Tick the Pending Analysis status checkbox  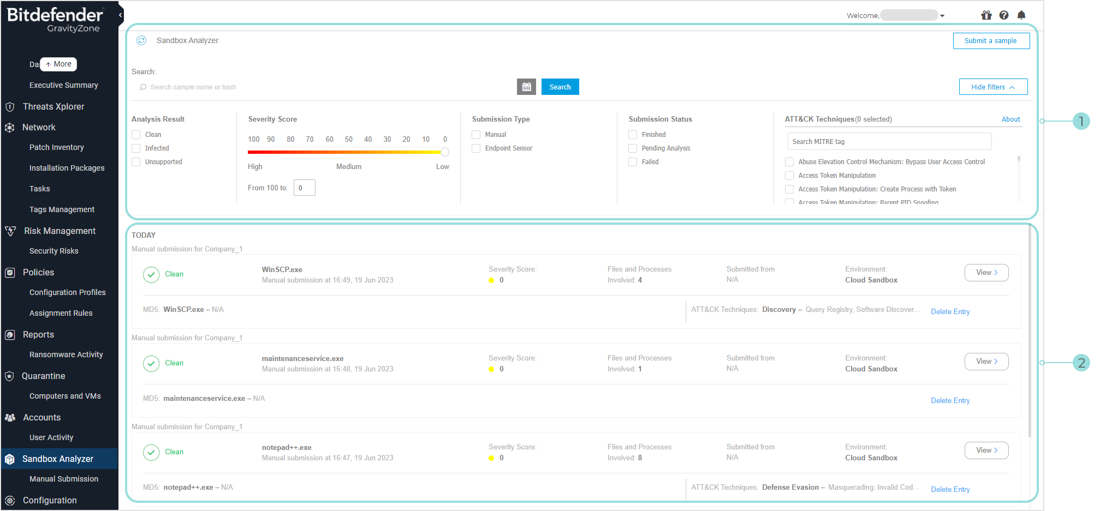633,148
